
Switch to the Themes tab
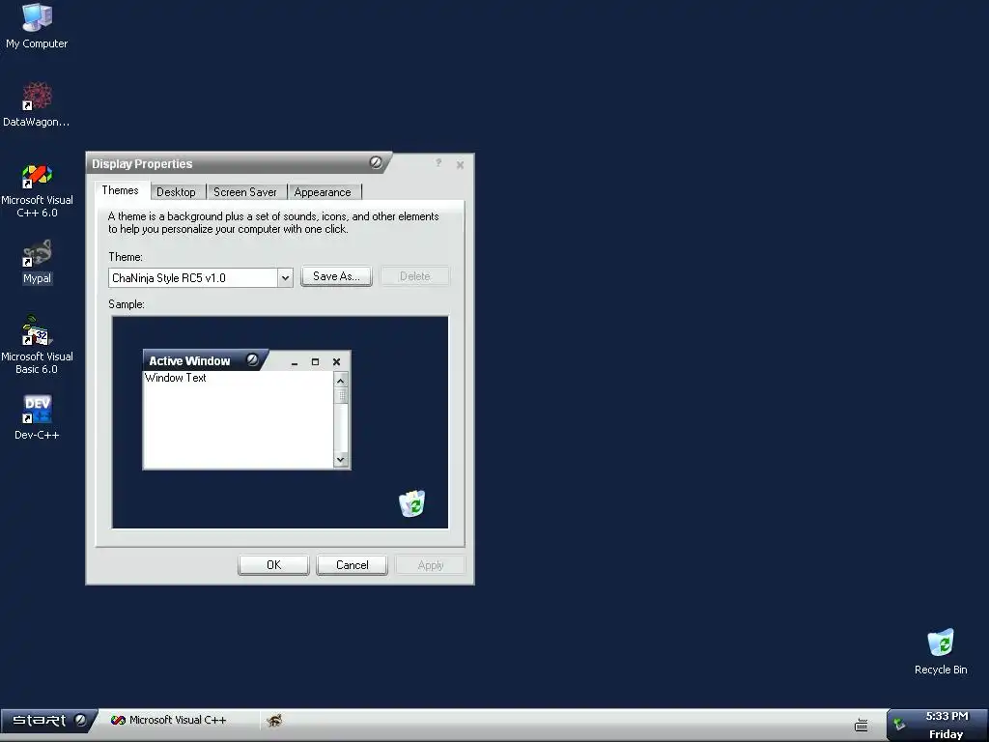[121, 190]
